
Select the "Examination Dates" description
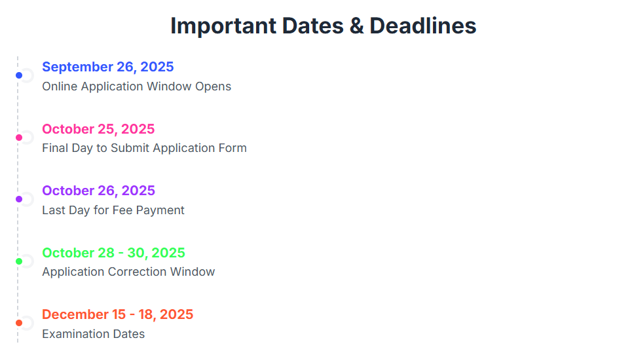click(x=93, y=334)
